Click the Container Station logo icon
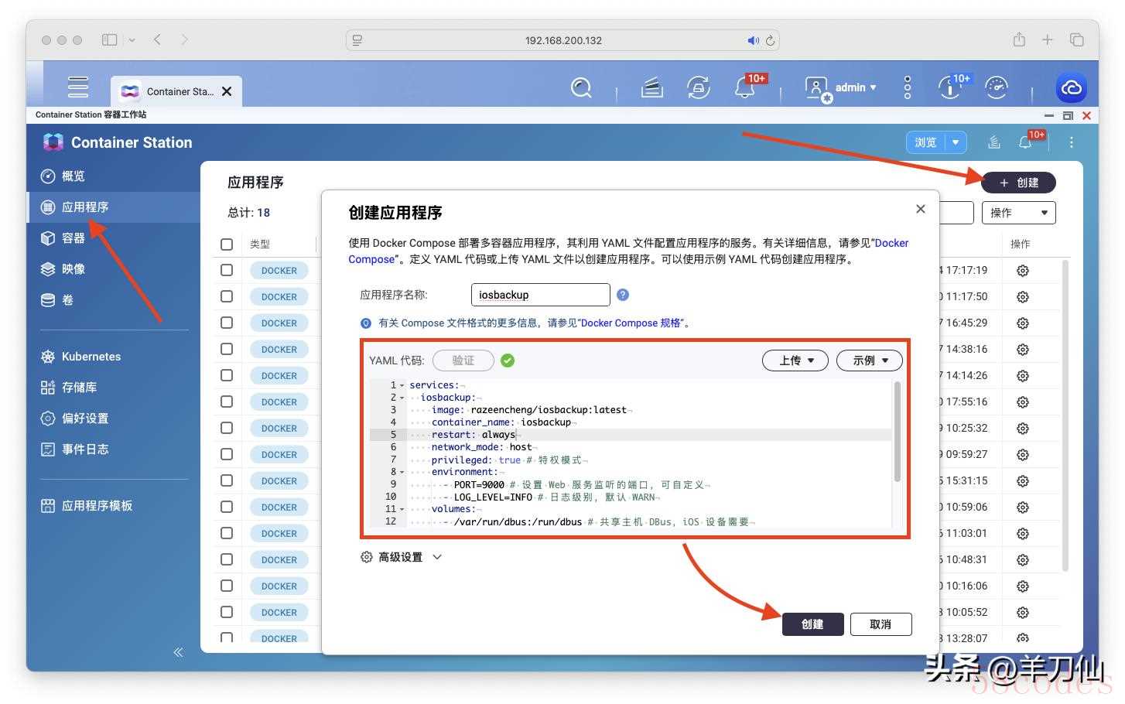The width and height of the screenshot is (1125, 704). coord(53,142)
